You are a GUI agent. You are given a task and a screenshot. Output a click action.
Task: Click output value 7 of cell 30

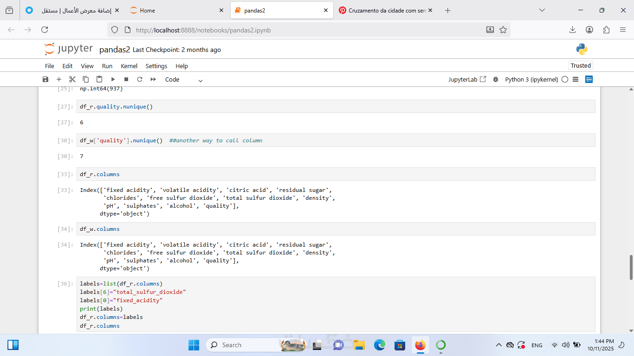tap(82, 156)
